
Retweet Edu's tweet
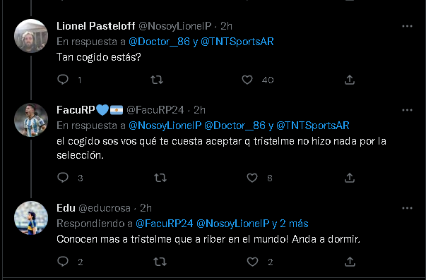[160, 262]
